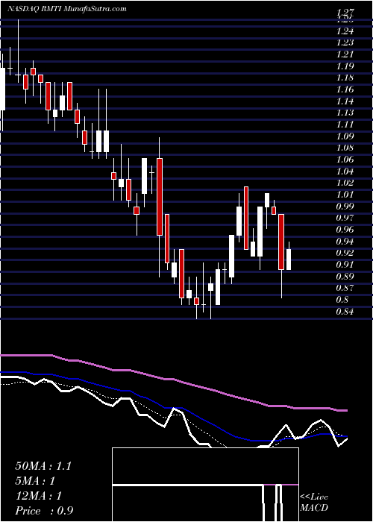
Task: Click the 1.23 price level label
Action: pyautogui.click(x=345, y=43)
